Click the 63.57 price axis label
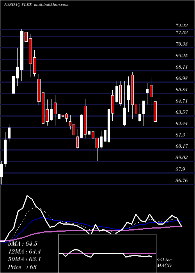195x273 pixels. click(182, 112)
